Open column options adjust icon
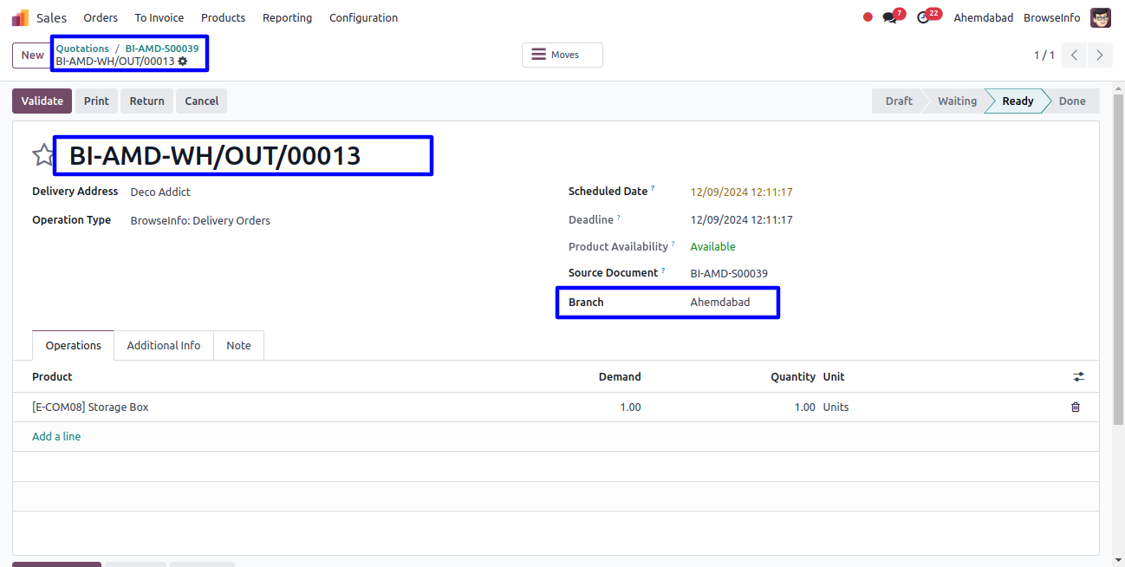Image resolution: width=1125 pixels, height=567 pixels. [x=1078, y=377]
